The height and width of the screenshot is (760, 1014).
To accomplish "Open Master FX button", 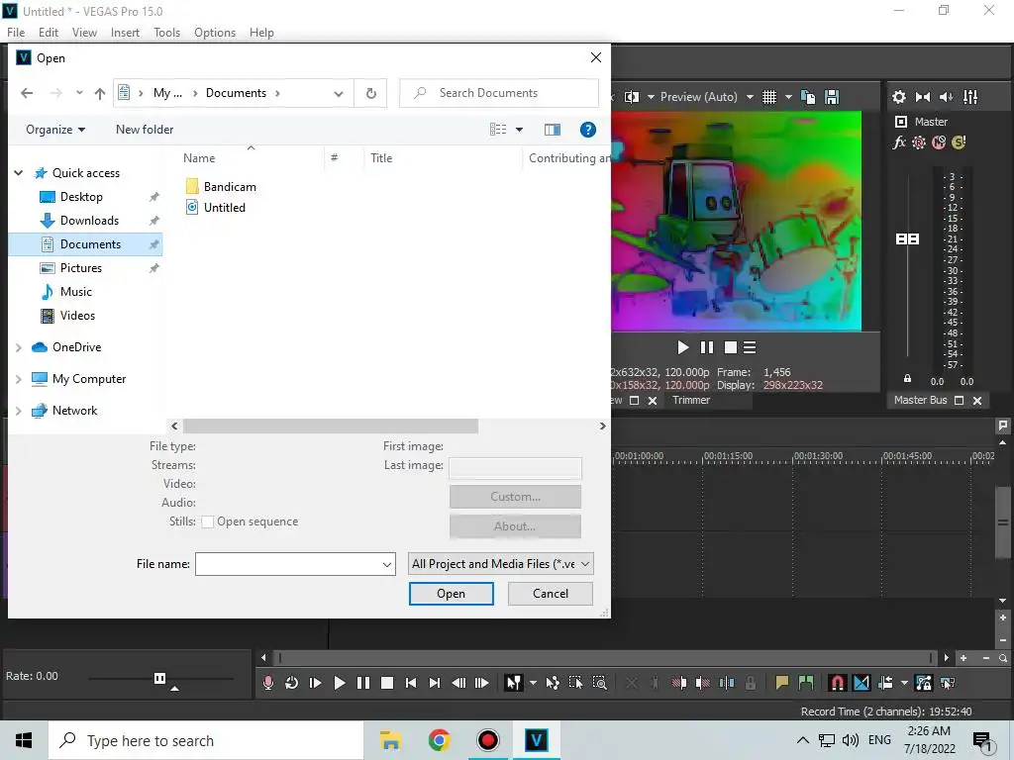I will pyautogui.click(x=899, y=142).
